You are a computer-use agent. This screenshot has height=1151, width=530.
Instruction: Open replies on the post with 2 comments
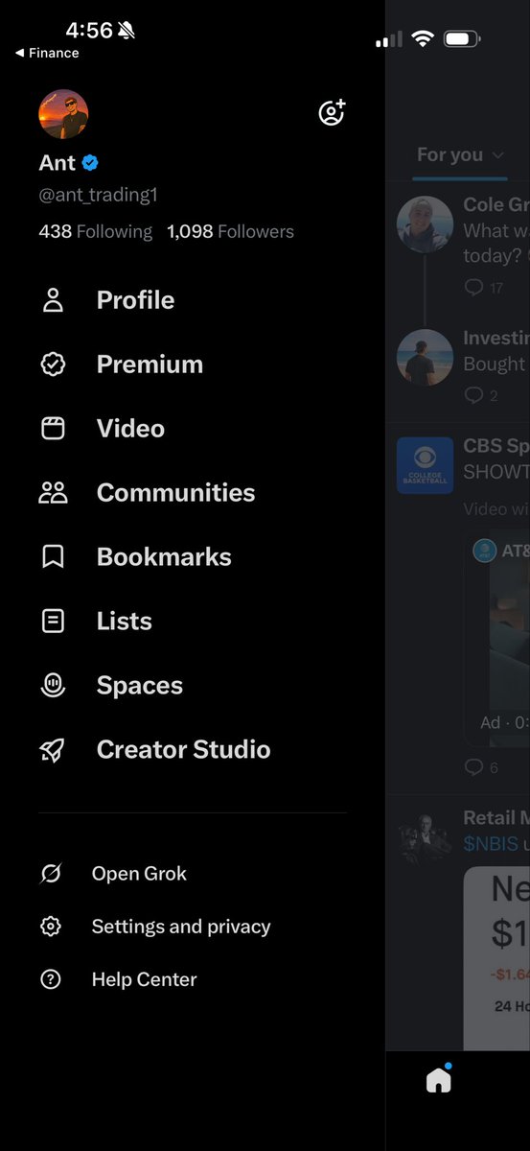click(480, 395)
